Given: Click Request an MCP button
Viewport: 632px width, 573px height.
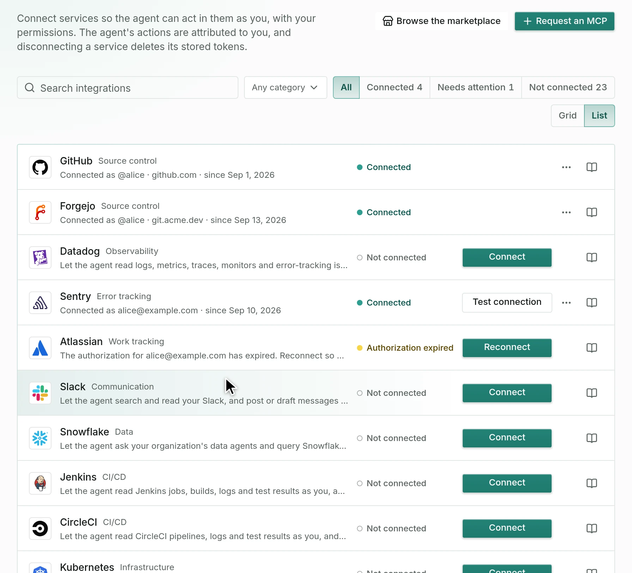Looking at the screenshot, I should pos(564,21).
